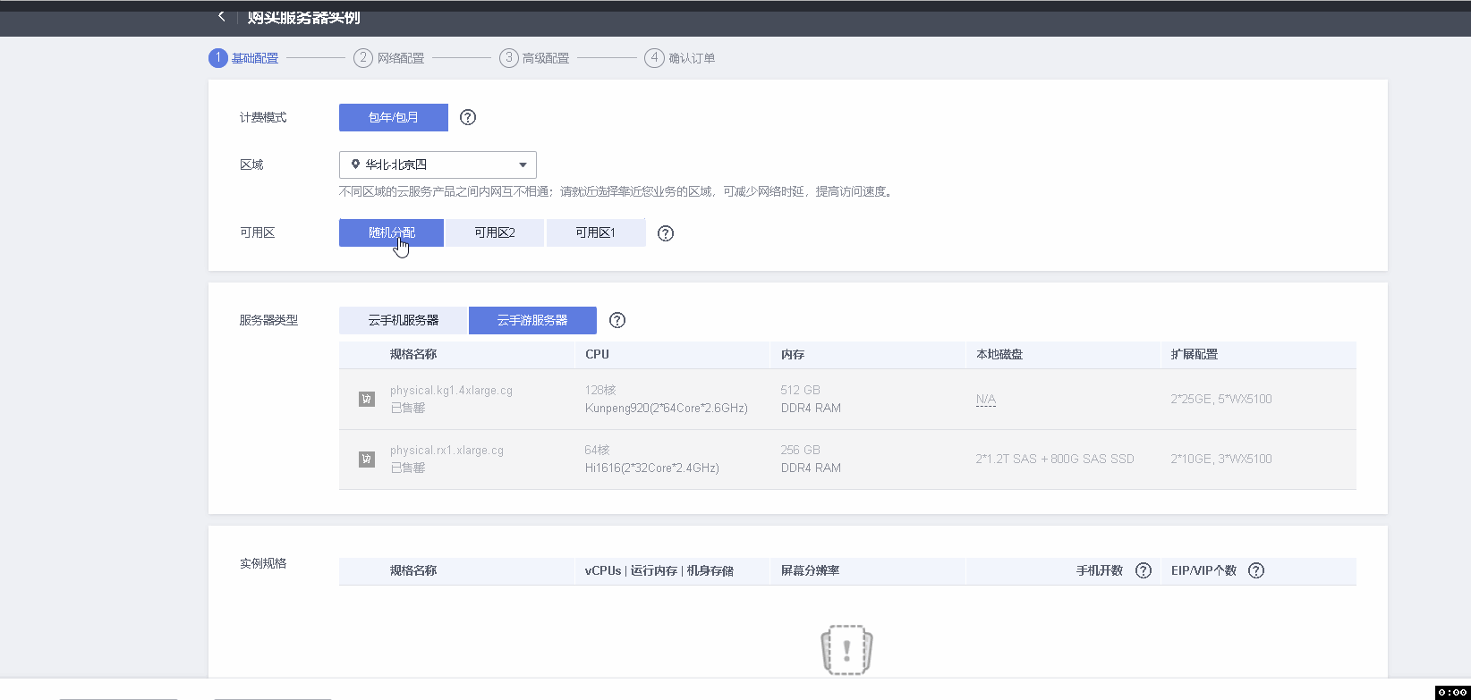Click Kunpeng920(2*64Core*2.6GHz) CPU text
This screenshot has height=700, width=1471.
pyautogui.click(x=667, y=408)
